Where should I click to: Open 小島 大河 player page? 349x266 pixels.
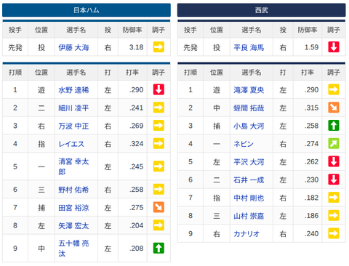coord(249,126)
